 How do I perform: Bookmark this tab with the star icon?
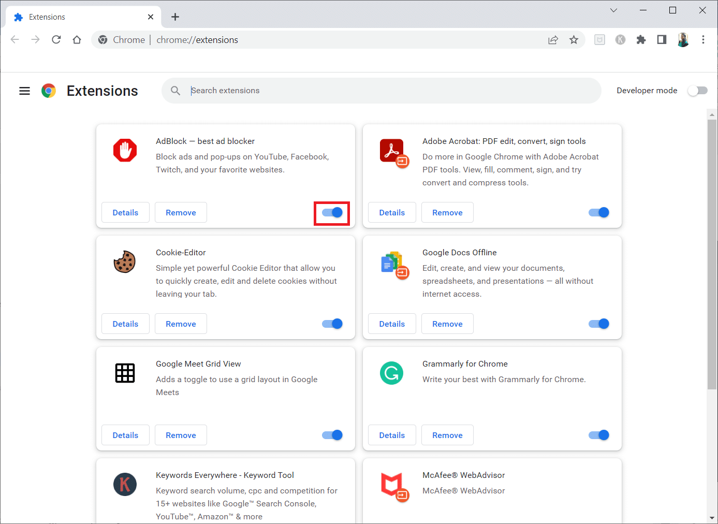pyautogui.click(x=574, y=40)
